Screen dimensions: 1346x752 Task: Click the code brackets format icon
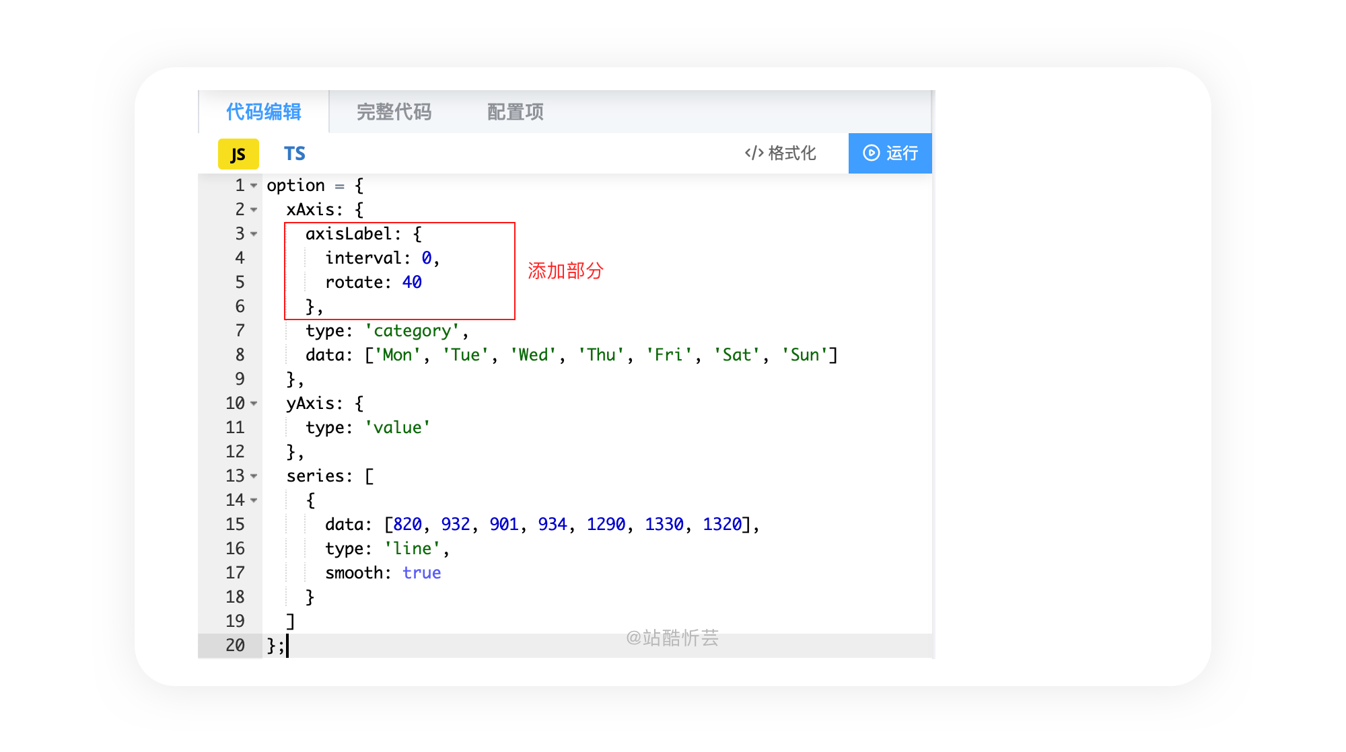pos(754,153)
